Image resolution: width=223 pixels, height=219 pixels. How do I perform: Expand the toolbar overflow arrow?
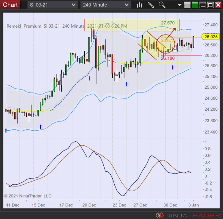click(x=180, y=5)
